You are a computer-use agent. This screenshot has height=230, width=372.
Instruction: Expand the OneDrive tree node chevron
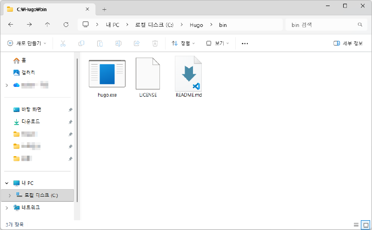(x=7, y=85)
